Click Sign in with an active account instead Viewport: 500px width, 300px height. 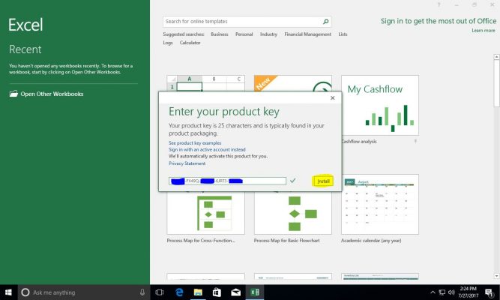[x=207, y=149]
